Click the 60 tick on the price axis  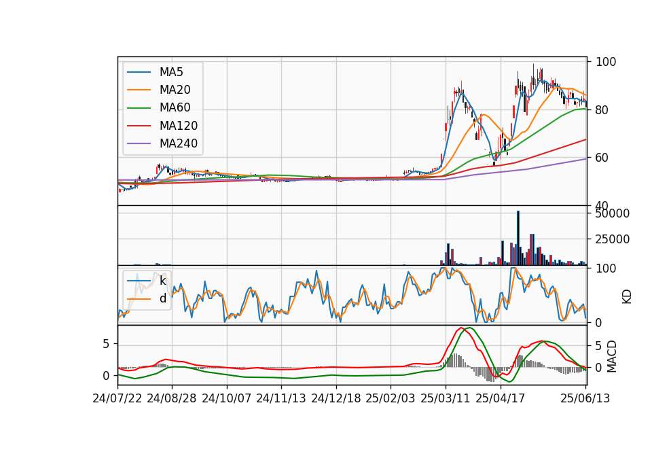coord(602,158)
